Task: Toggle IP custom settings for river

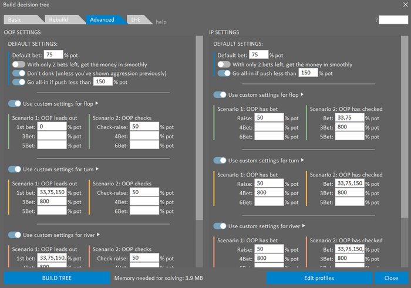Action: pyautogui.click(x=220, y=226)
